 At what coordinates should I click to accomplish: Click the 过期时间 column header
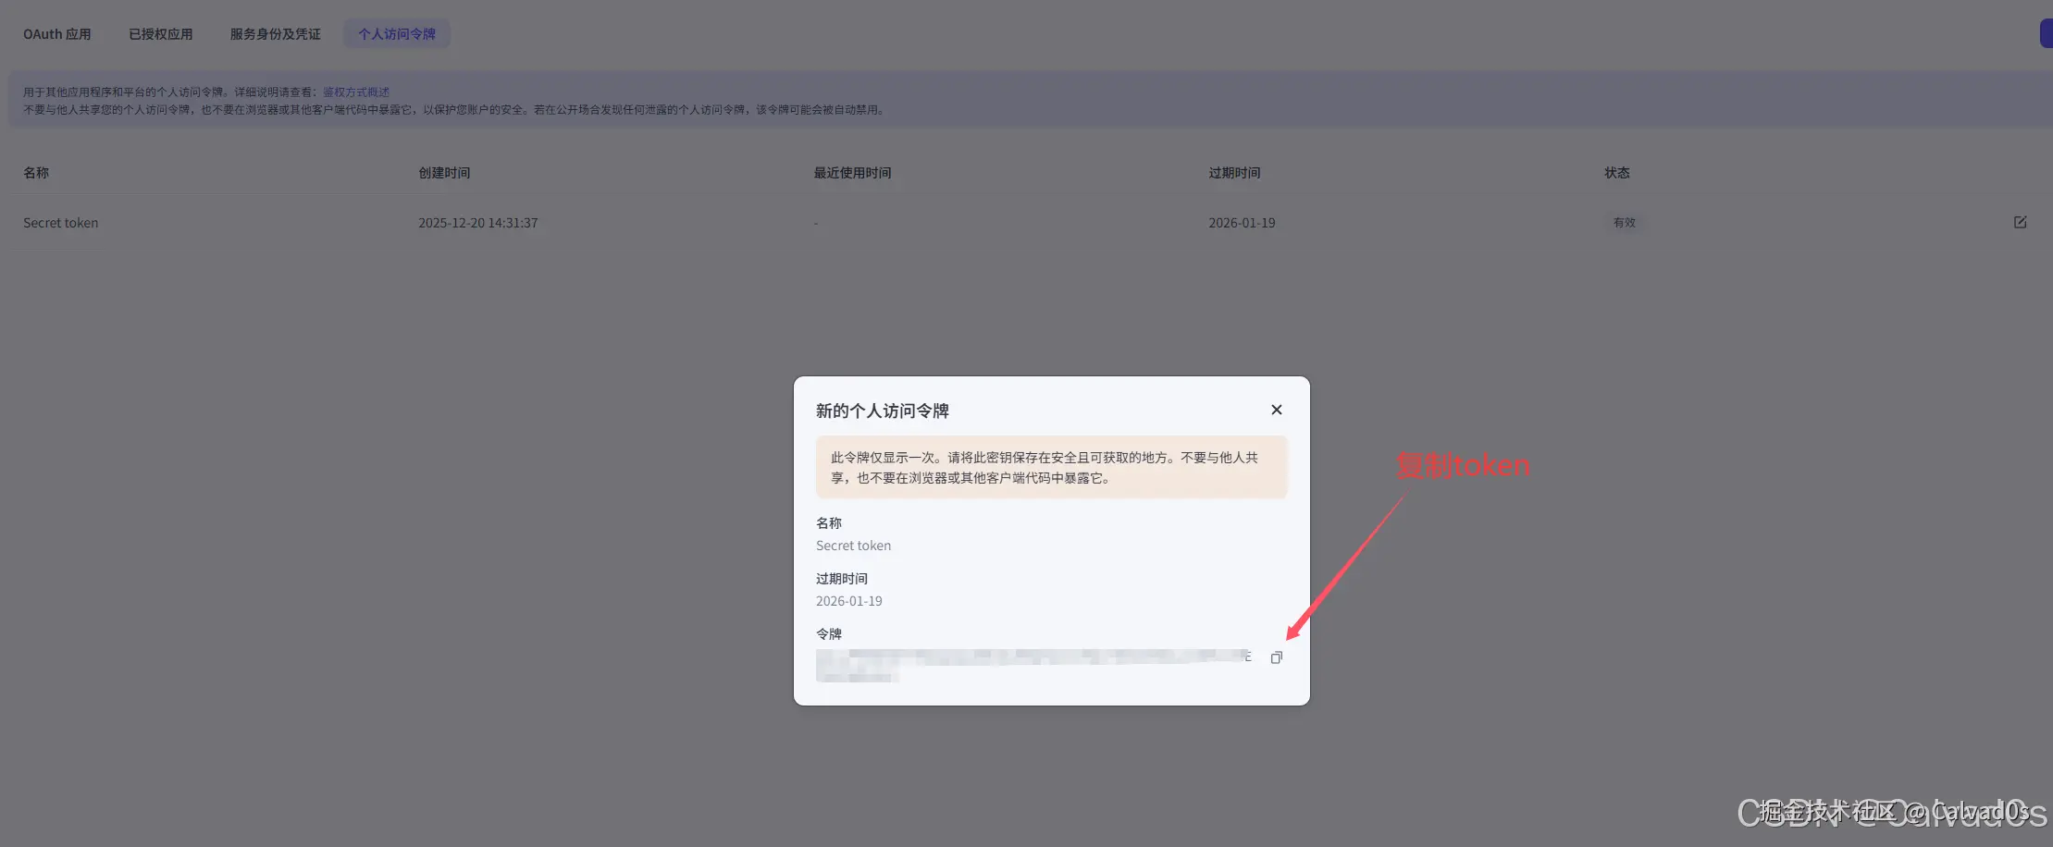click(1234, 173)
